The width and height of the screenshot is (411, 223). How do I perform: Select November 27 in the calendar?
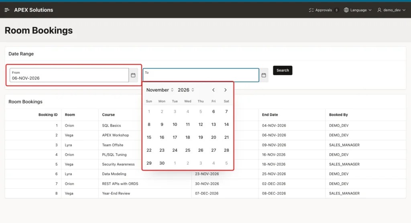click(214, 150)
